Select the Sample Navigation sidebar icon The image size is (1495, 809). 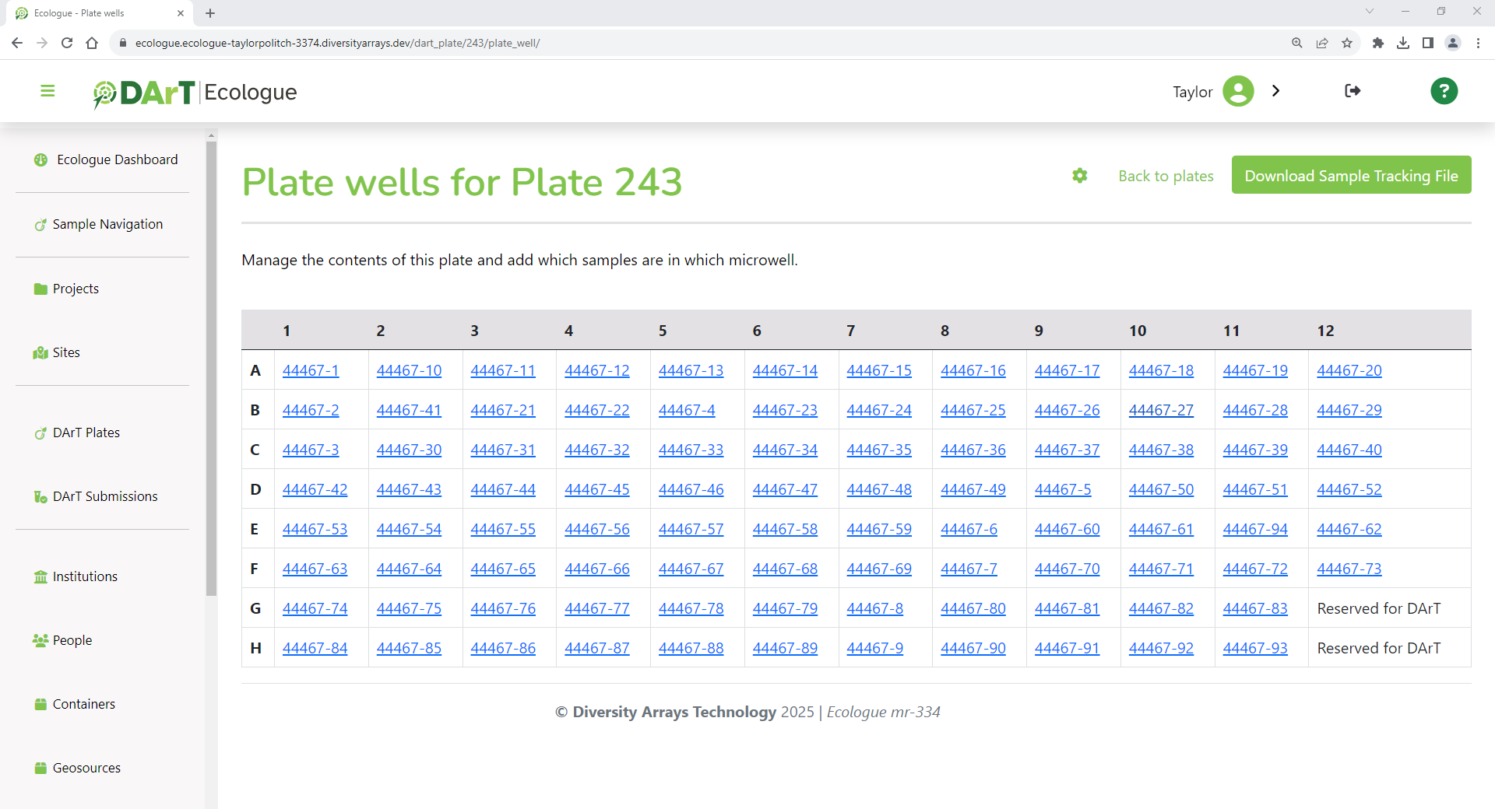tap(40, 225)
